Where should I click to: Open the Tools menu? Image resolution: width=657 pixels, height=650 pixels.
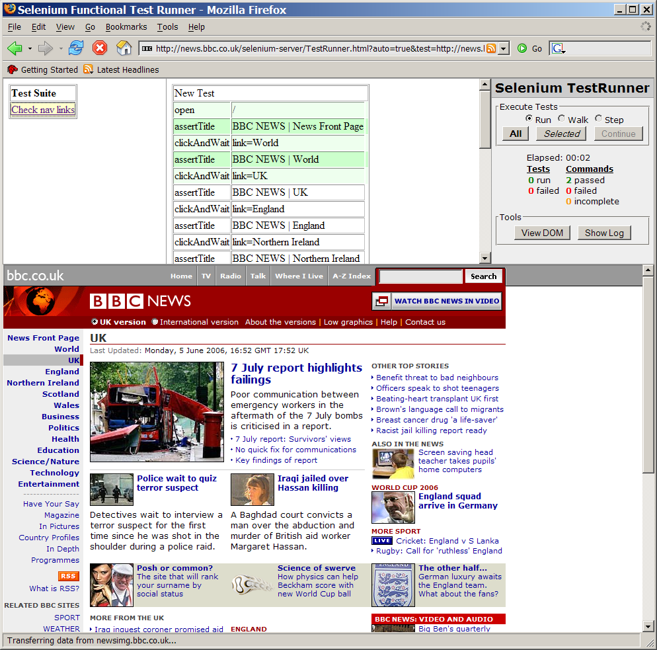tap(168, 27)
